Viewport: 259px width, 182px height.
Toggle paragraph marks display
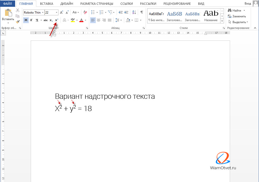coord(142,12)
